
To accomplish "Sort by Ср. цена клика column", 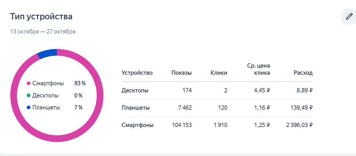I will click(258, 69).
